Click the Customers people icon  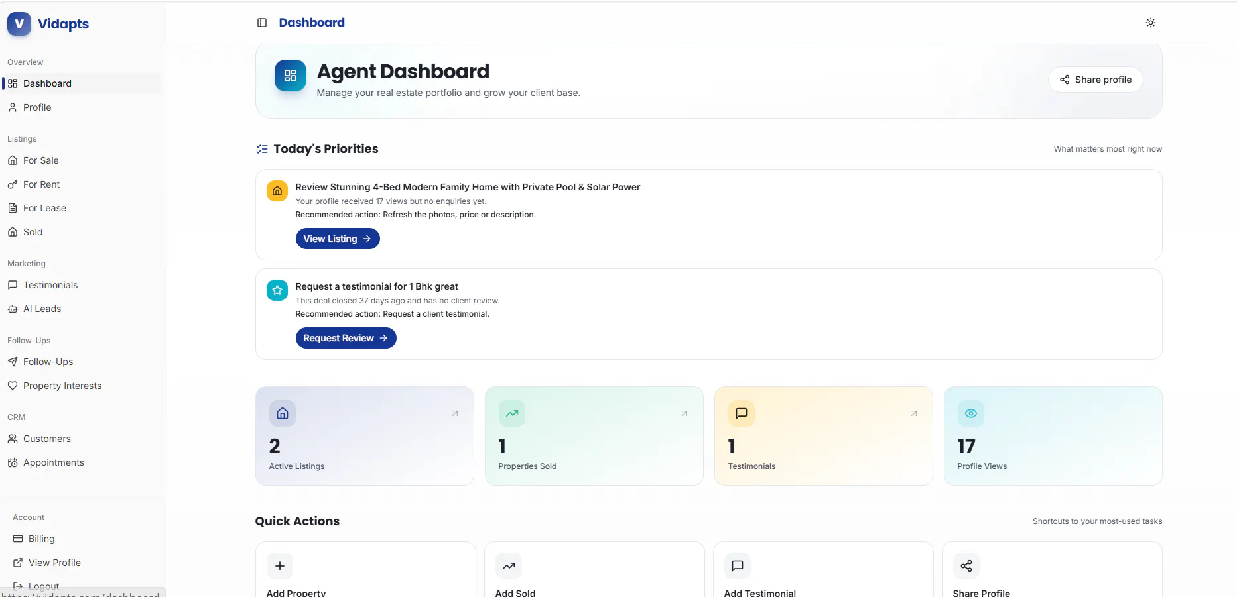[x=13, y=439]
